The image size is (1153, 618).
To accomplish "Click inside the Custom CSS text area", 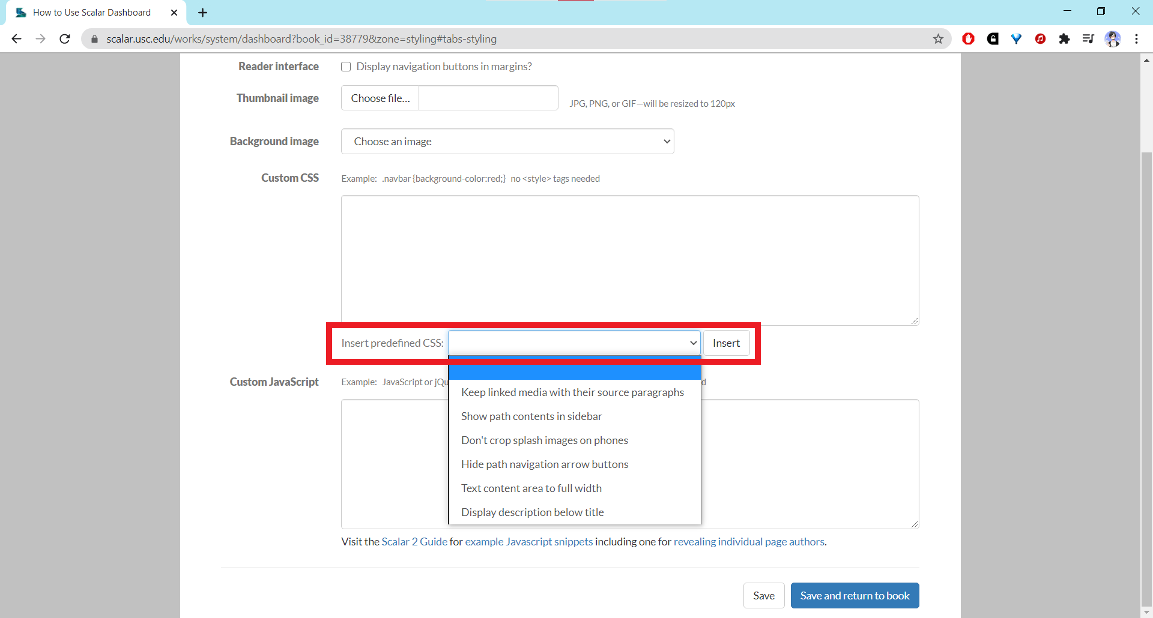I will tap(629, 260).
